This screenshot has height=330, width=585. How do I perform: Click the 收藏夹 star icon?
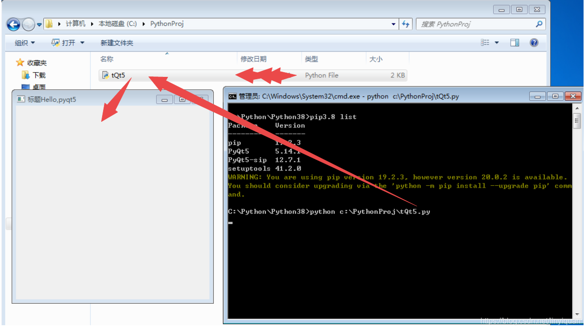20,62
